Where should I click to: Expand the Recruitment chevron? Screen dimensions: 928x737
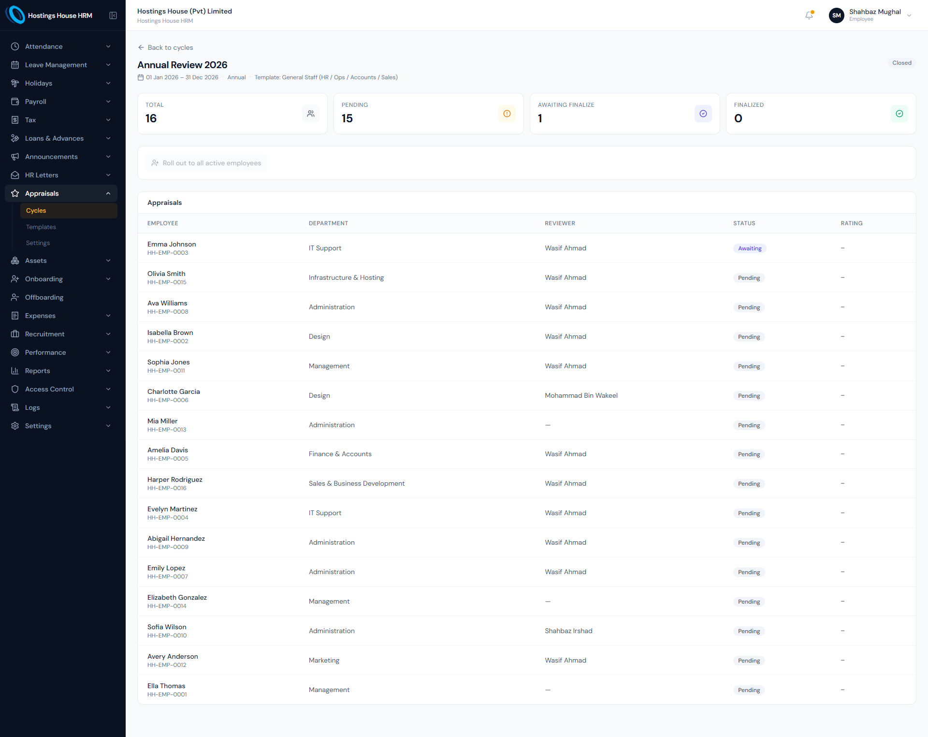pos(108,334)
